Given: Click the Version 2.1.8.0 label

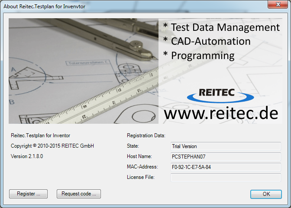Looking at the screenshot, I should coord(27,156).
